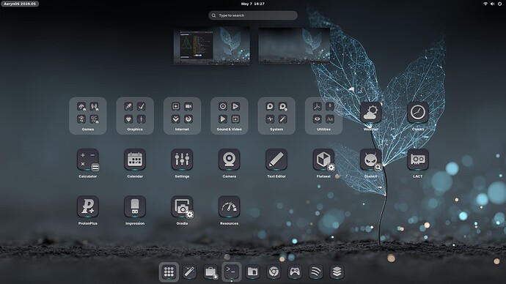Open the magic wand app in dock
This screenshot has width=506, height=284.
click(189, 272)
